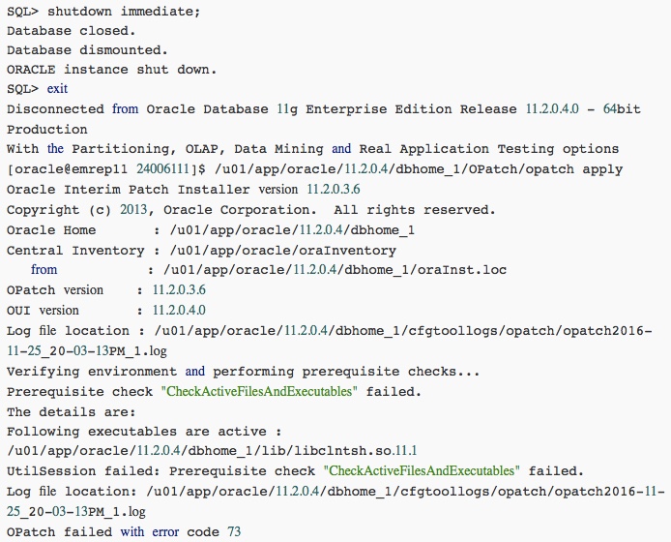Click the "Database dismounted." output line
The image size is (671, 542).
pyautogui.click(x=86, y=50)
